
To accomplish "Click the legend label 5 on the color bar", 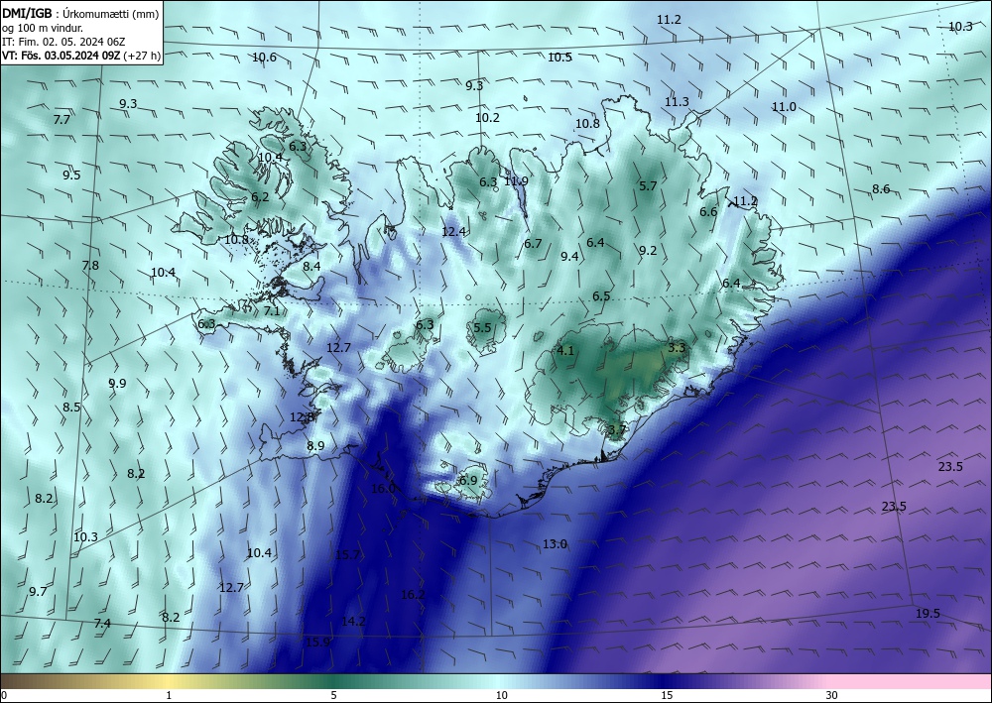I will tap(333, 695).
